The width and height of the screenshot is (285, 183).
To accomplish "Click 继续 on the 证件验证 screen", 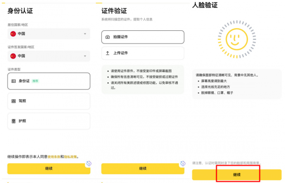I will point(142,168).
